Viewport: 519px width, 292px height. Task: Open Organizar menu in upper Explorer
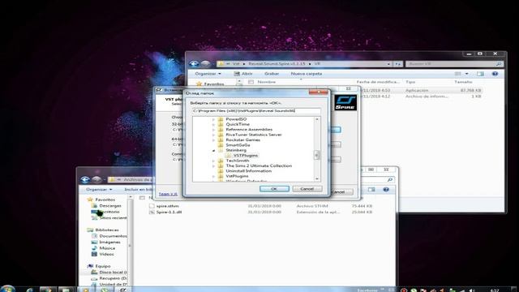(x=208, y=74)
